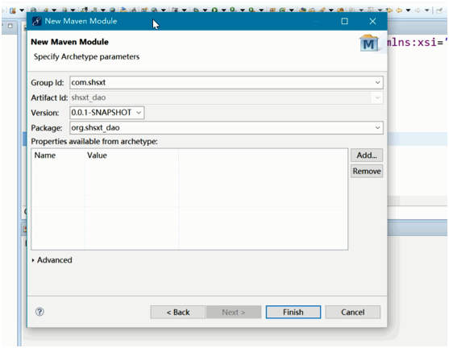Click the Name column header
This screenshot has height=348, width=449.
click(x=58, y=155)
